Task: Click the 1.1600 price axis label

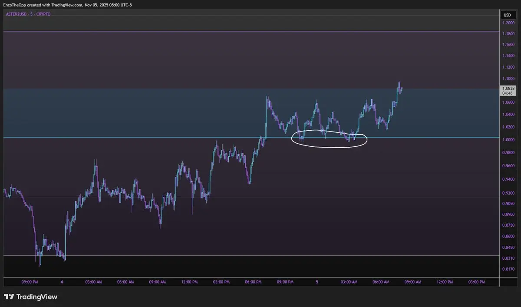Action: click(x=508, y=45)
